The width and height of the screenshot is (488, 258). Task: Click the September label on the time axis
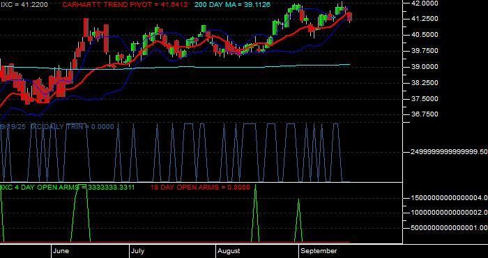[x=319, y=251]
